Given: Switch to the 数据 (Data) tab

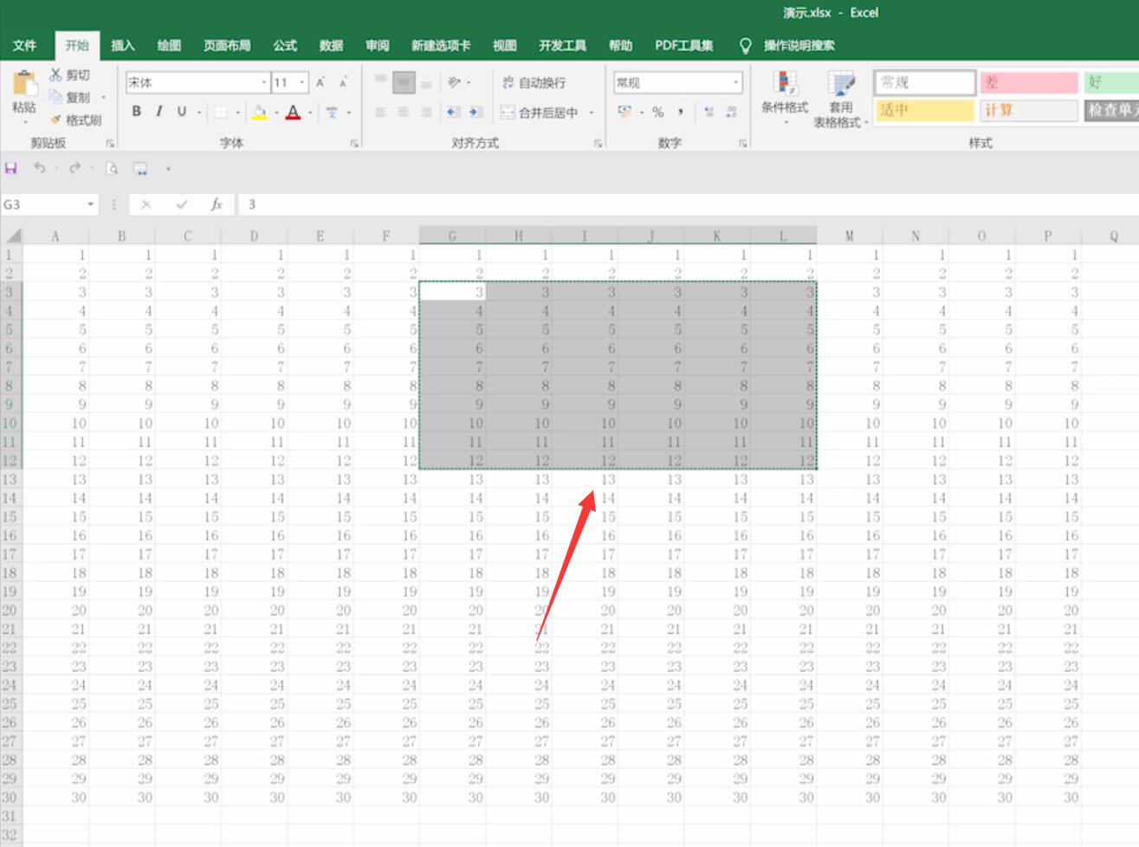Looking at the screenshot, I should [331, 45].
